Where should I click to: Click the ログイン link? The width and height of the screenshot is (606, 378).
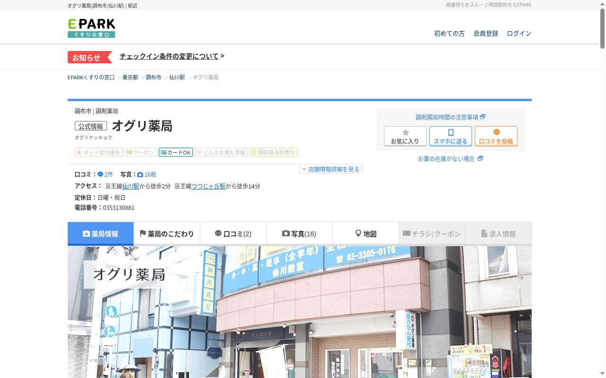point(519,34)
